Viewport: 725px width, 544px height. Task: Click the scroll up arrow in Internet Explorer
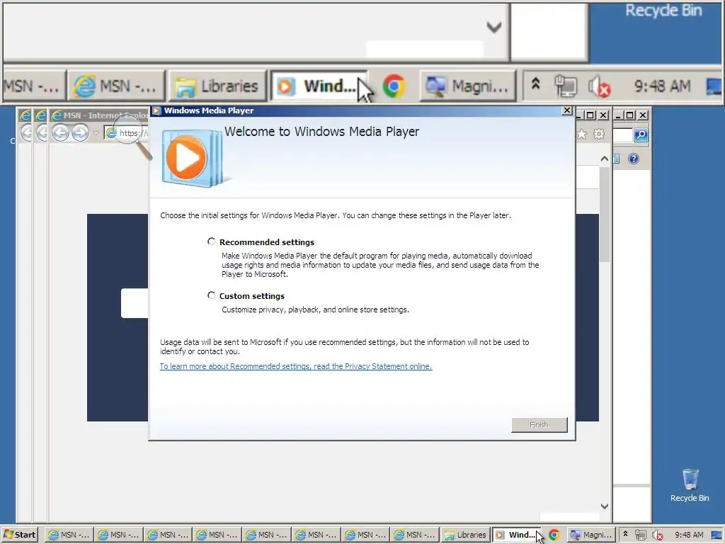pyautogui.click(x=605, y=159)
